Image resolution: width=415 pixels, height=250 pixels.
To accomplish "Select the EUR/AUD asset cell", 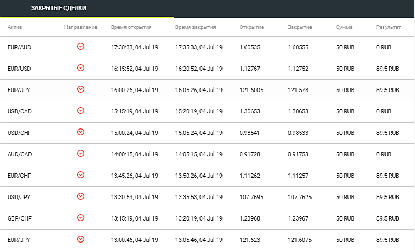I will [19, 47].
